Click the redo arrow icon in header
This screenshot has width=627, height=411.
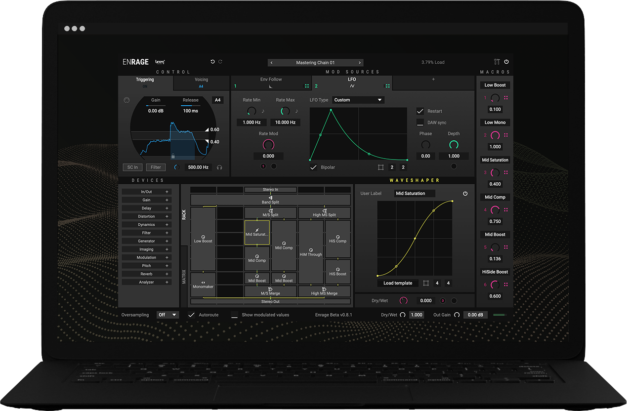(x=220, y=62)
